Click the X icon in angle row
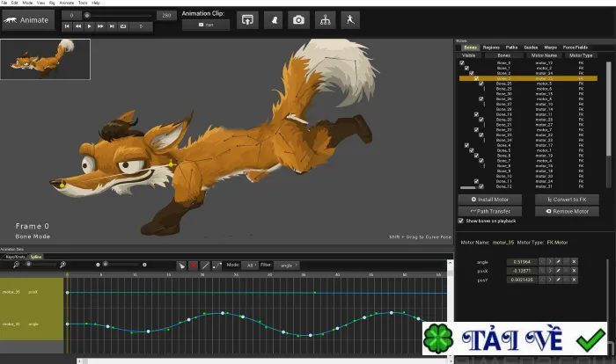 coord(574,261)
